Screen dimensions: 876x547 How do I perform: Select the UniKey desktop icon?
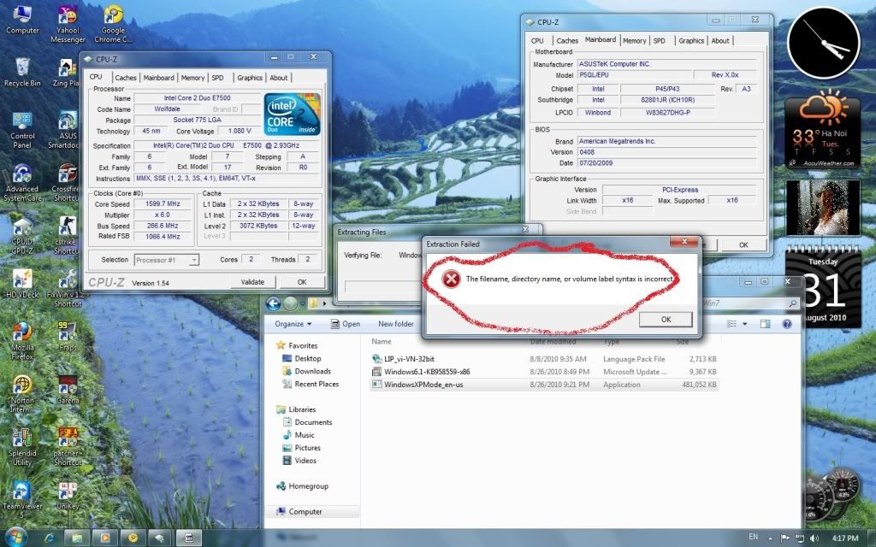tap(68, 495)
